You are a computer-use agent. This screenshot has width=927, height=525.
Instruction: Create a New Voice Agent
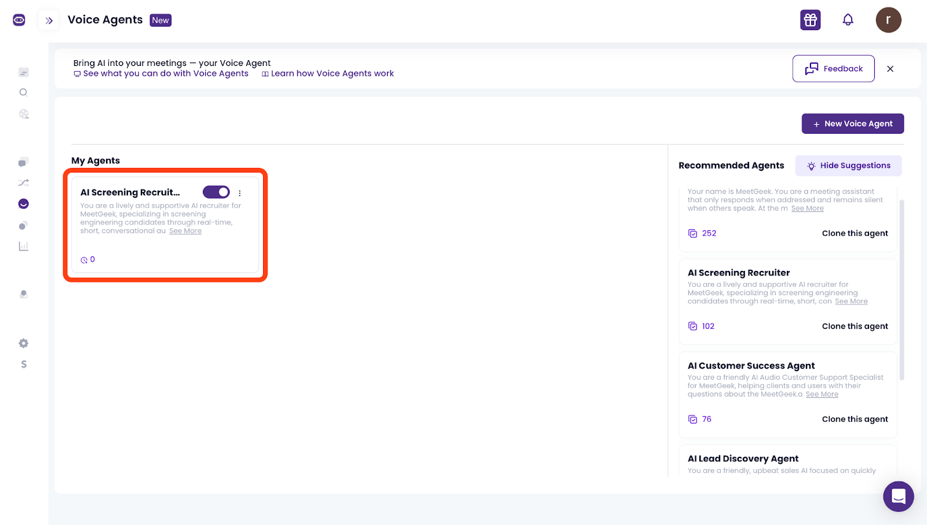tap(852, 123)
